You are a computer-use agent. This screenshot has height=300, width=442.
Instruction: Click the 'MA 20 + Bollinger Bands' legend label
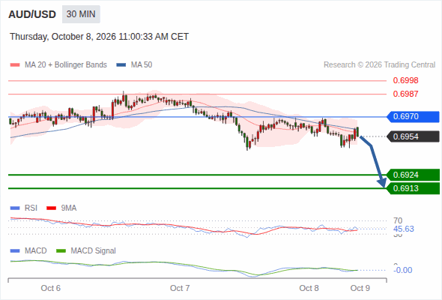[66, 65]
